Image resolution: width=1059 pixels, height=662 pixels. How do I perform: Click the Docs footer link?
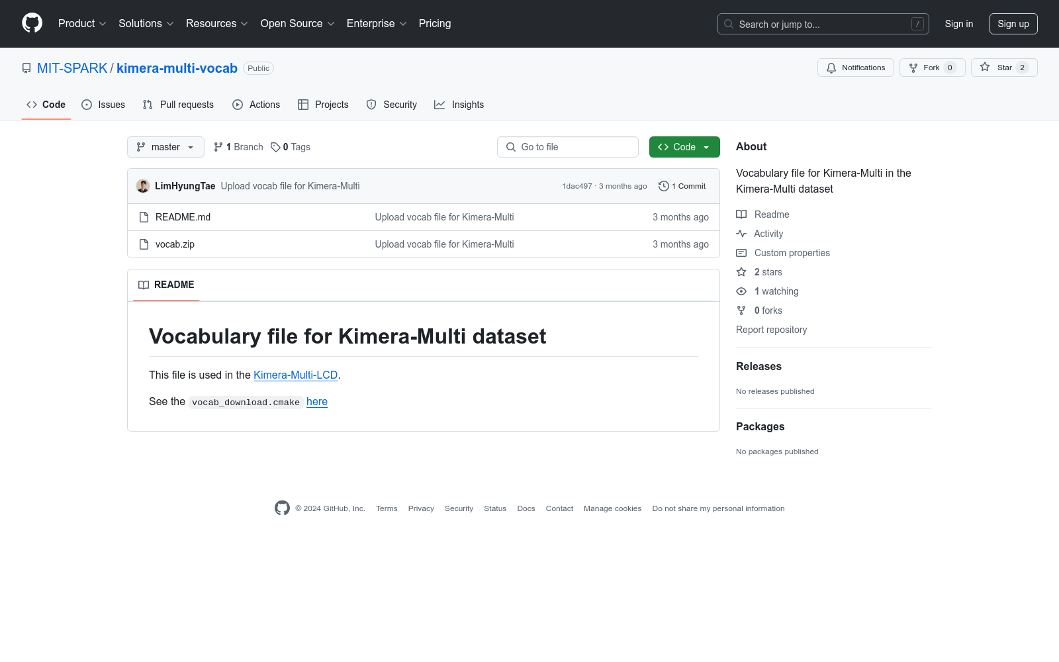coord(526,508)
